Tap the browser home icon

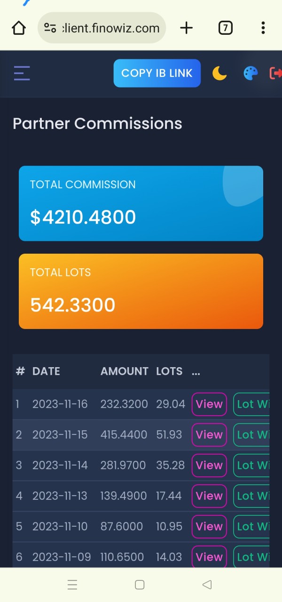pyautogui.click(x=19, y=28)
